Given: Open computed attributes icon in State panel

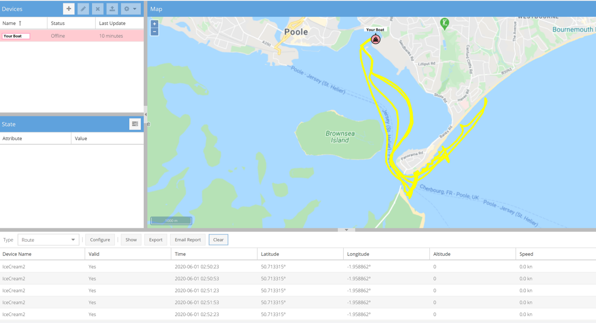Looking at the screenshot, I should click(135, 124).
